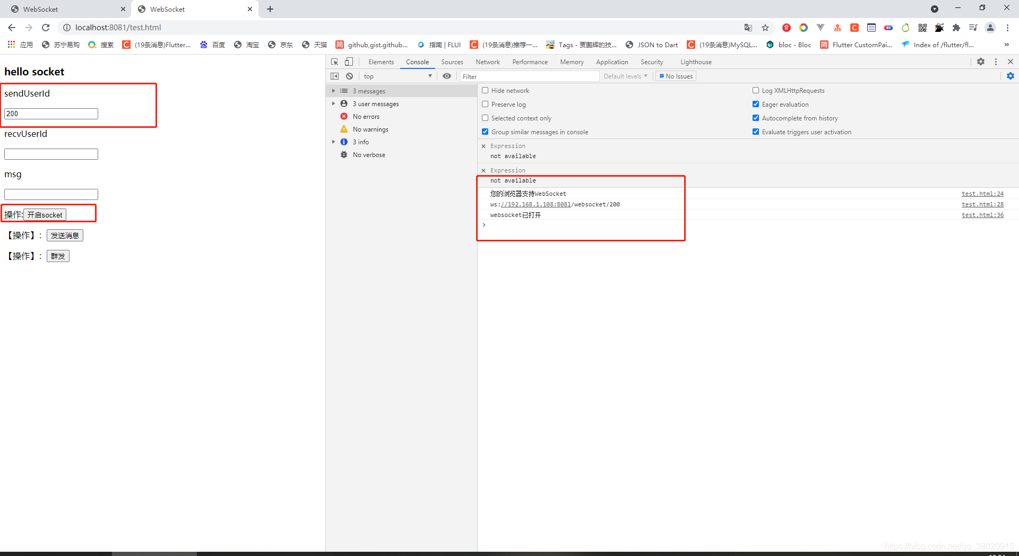Screen dimensions: 1019x556
Task: Enable Preserve log checkbox
Action: (x=485, y=105)
